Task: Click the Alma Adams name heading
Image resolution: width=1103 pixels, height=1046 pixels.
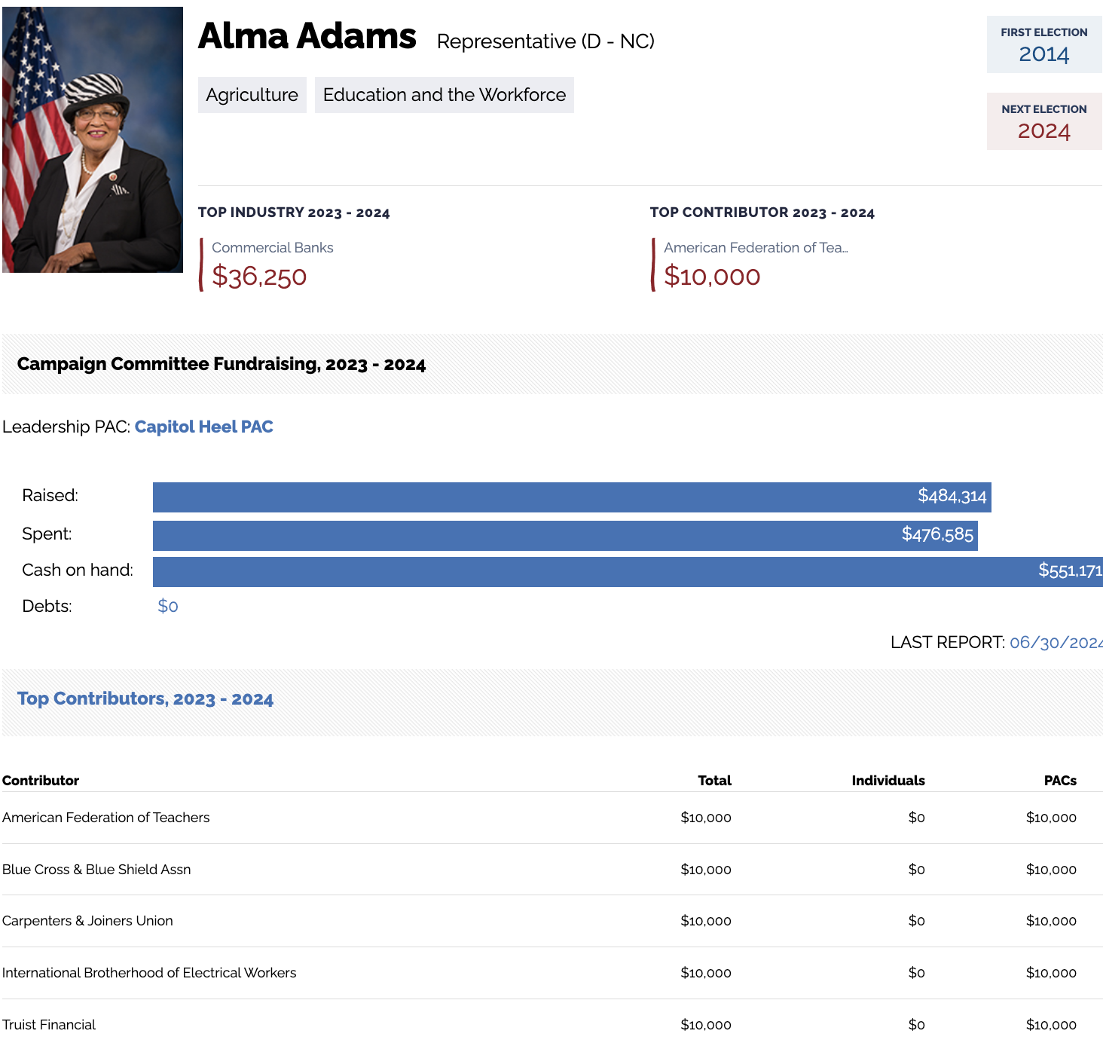Action: point(307,36)
